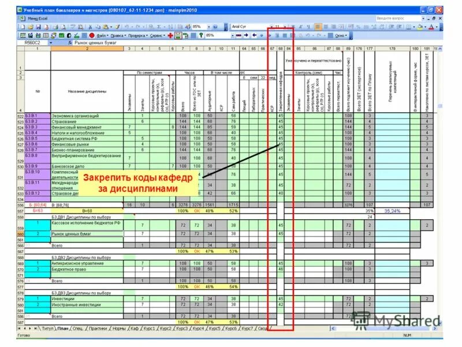Click formula bar text Рынок ценных бумаг
The image size is (462, 347).
[95, 43]
